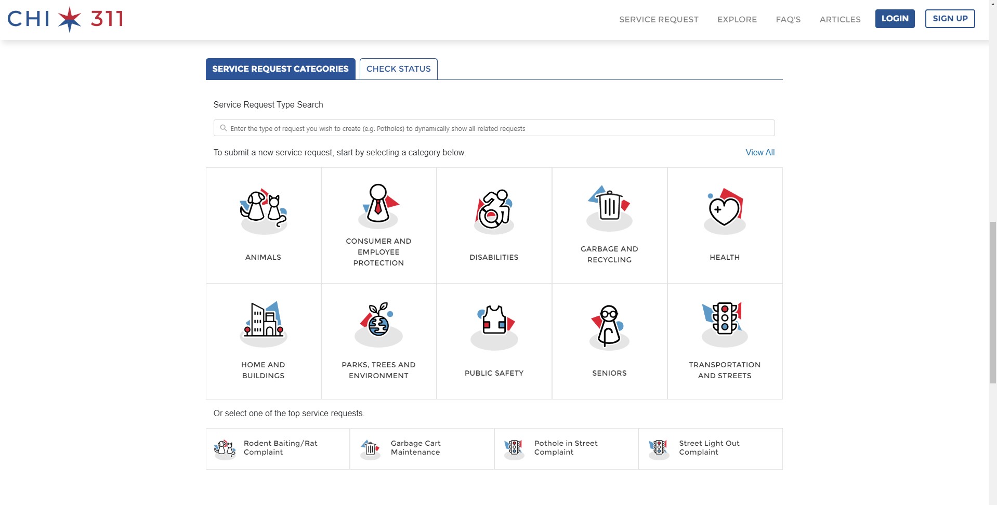Click the ANIMALS label text
The height and width of the screenshot is (505, 997).
[263, 257]
